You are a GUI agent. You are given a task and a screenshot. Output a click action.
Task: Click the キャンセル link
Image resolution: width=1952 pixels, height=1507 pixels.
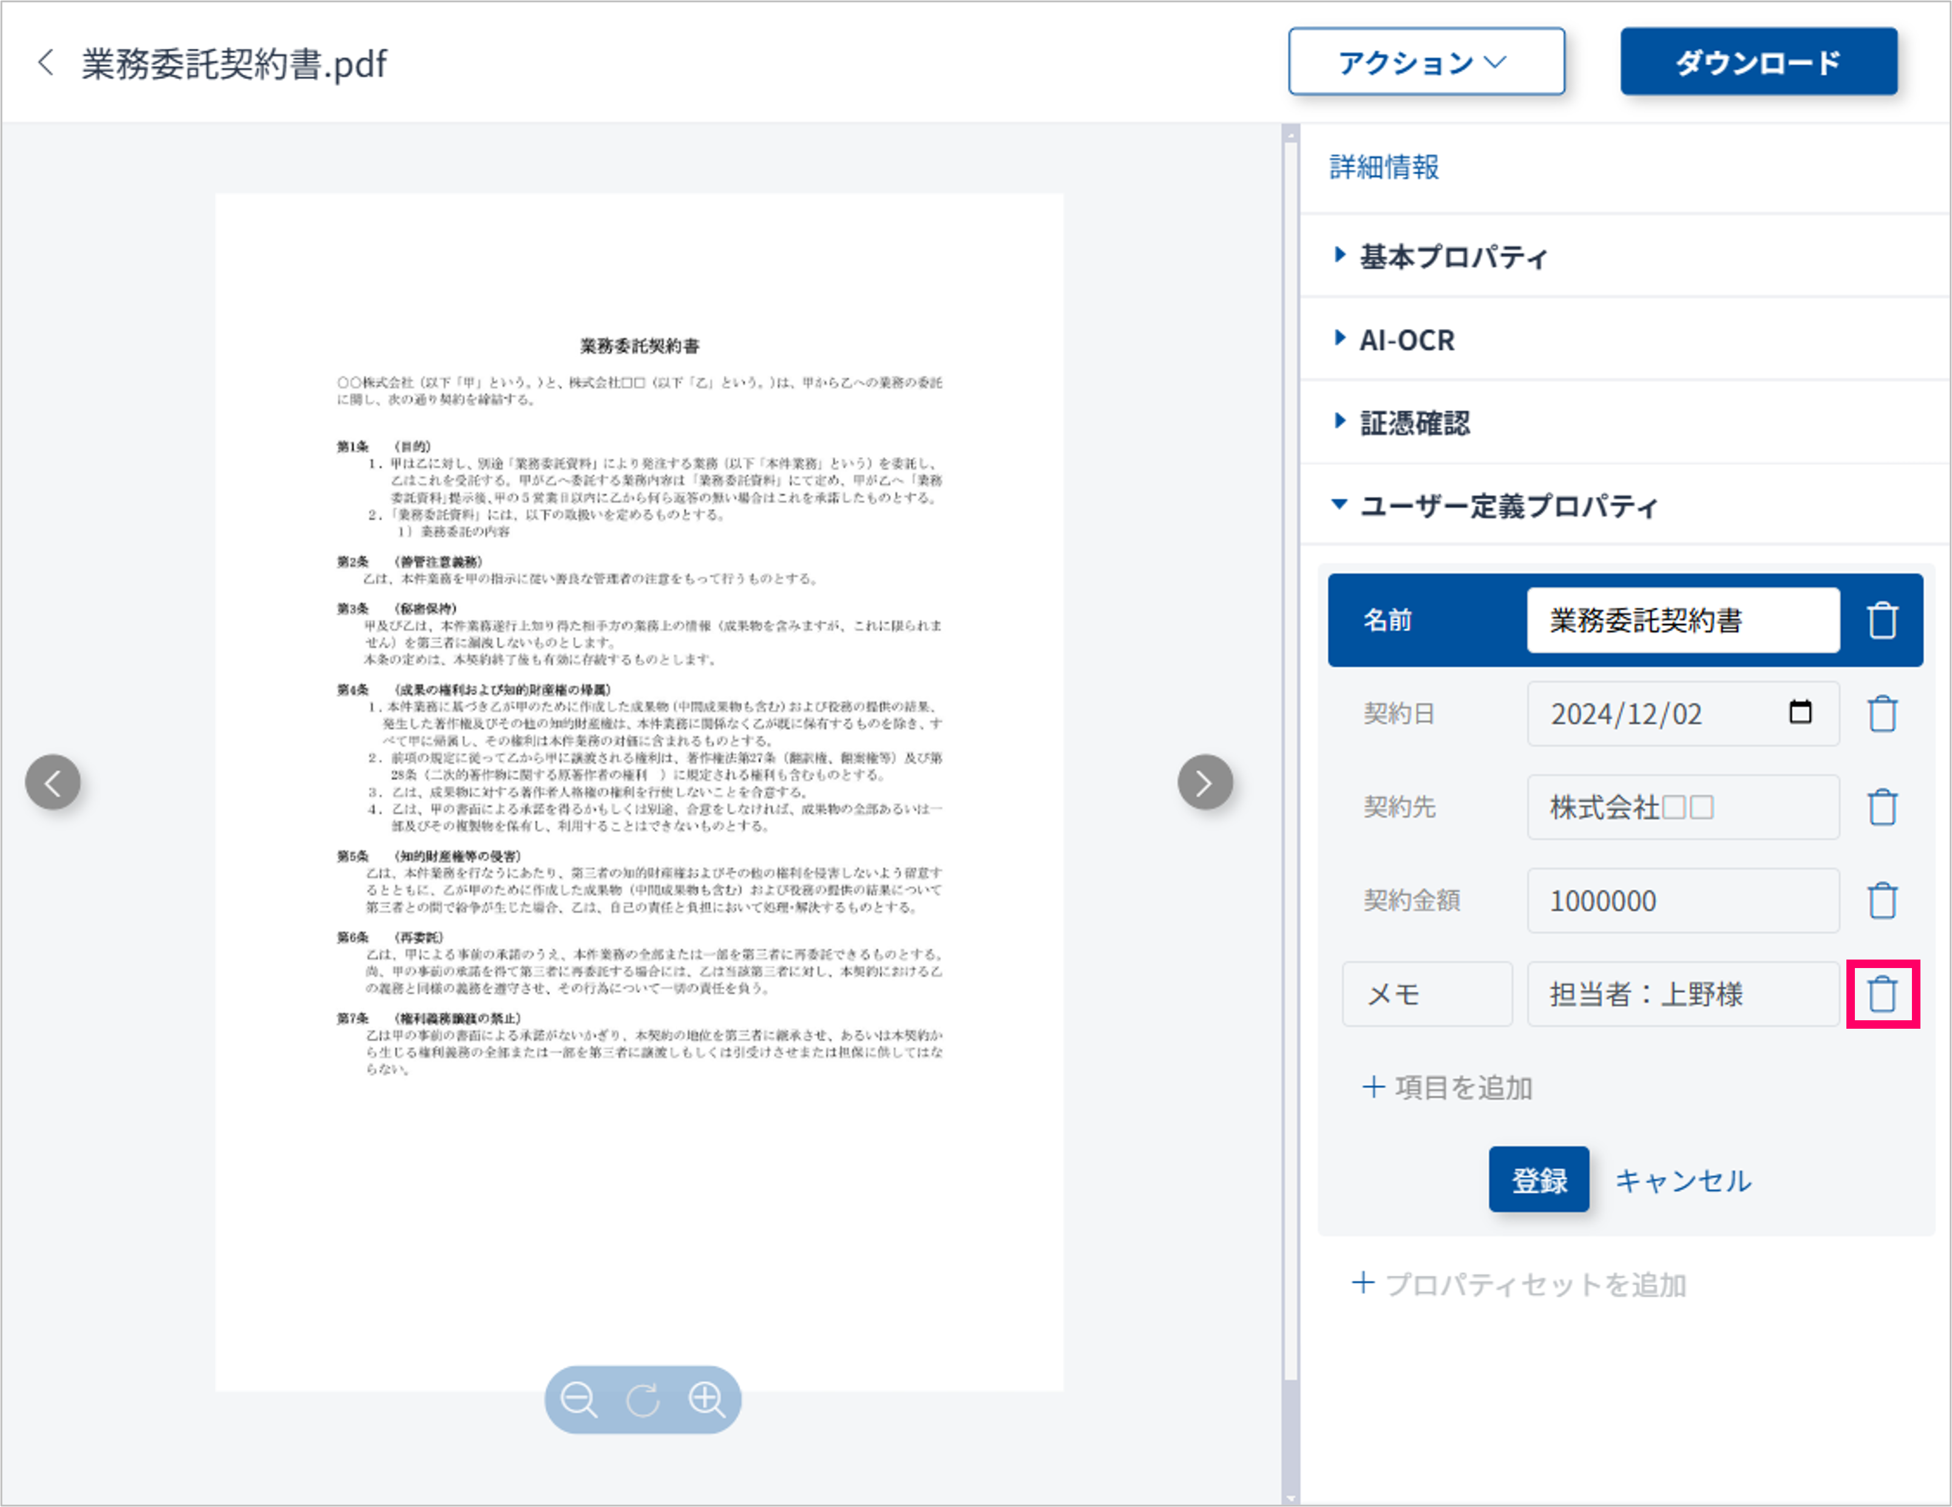coord(1683,1180)
